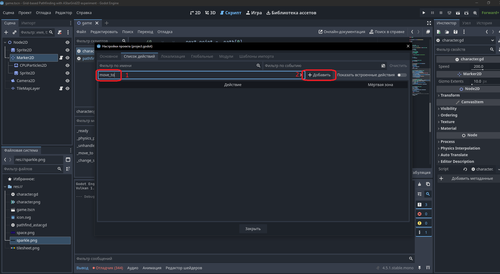Run the project with the play icon
The width and height of the screenshot is (500, 274).
coord(424,13)
